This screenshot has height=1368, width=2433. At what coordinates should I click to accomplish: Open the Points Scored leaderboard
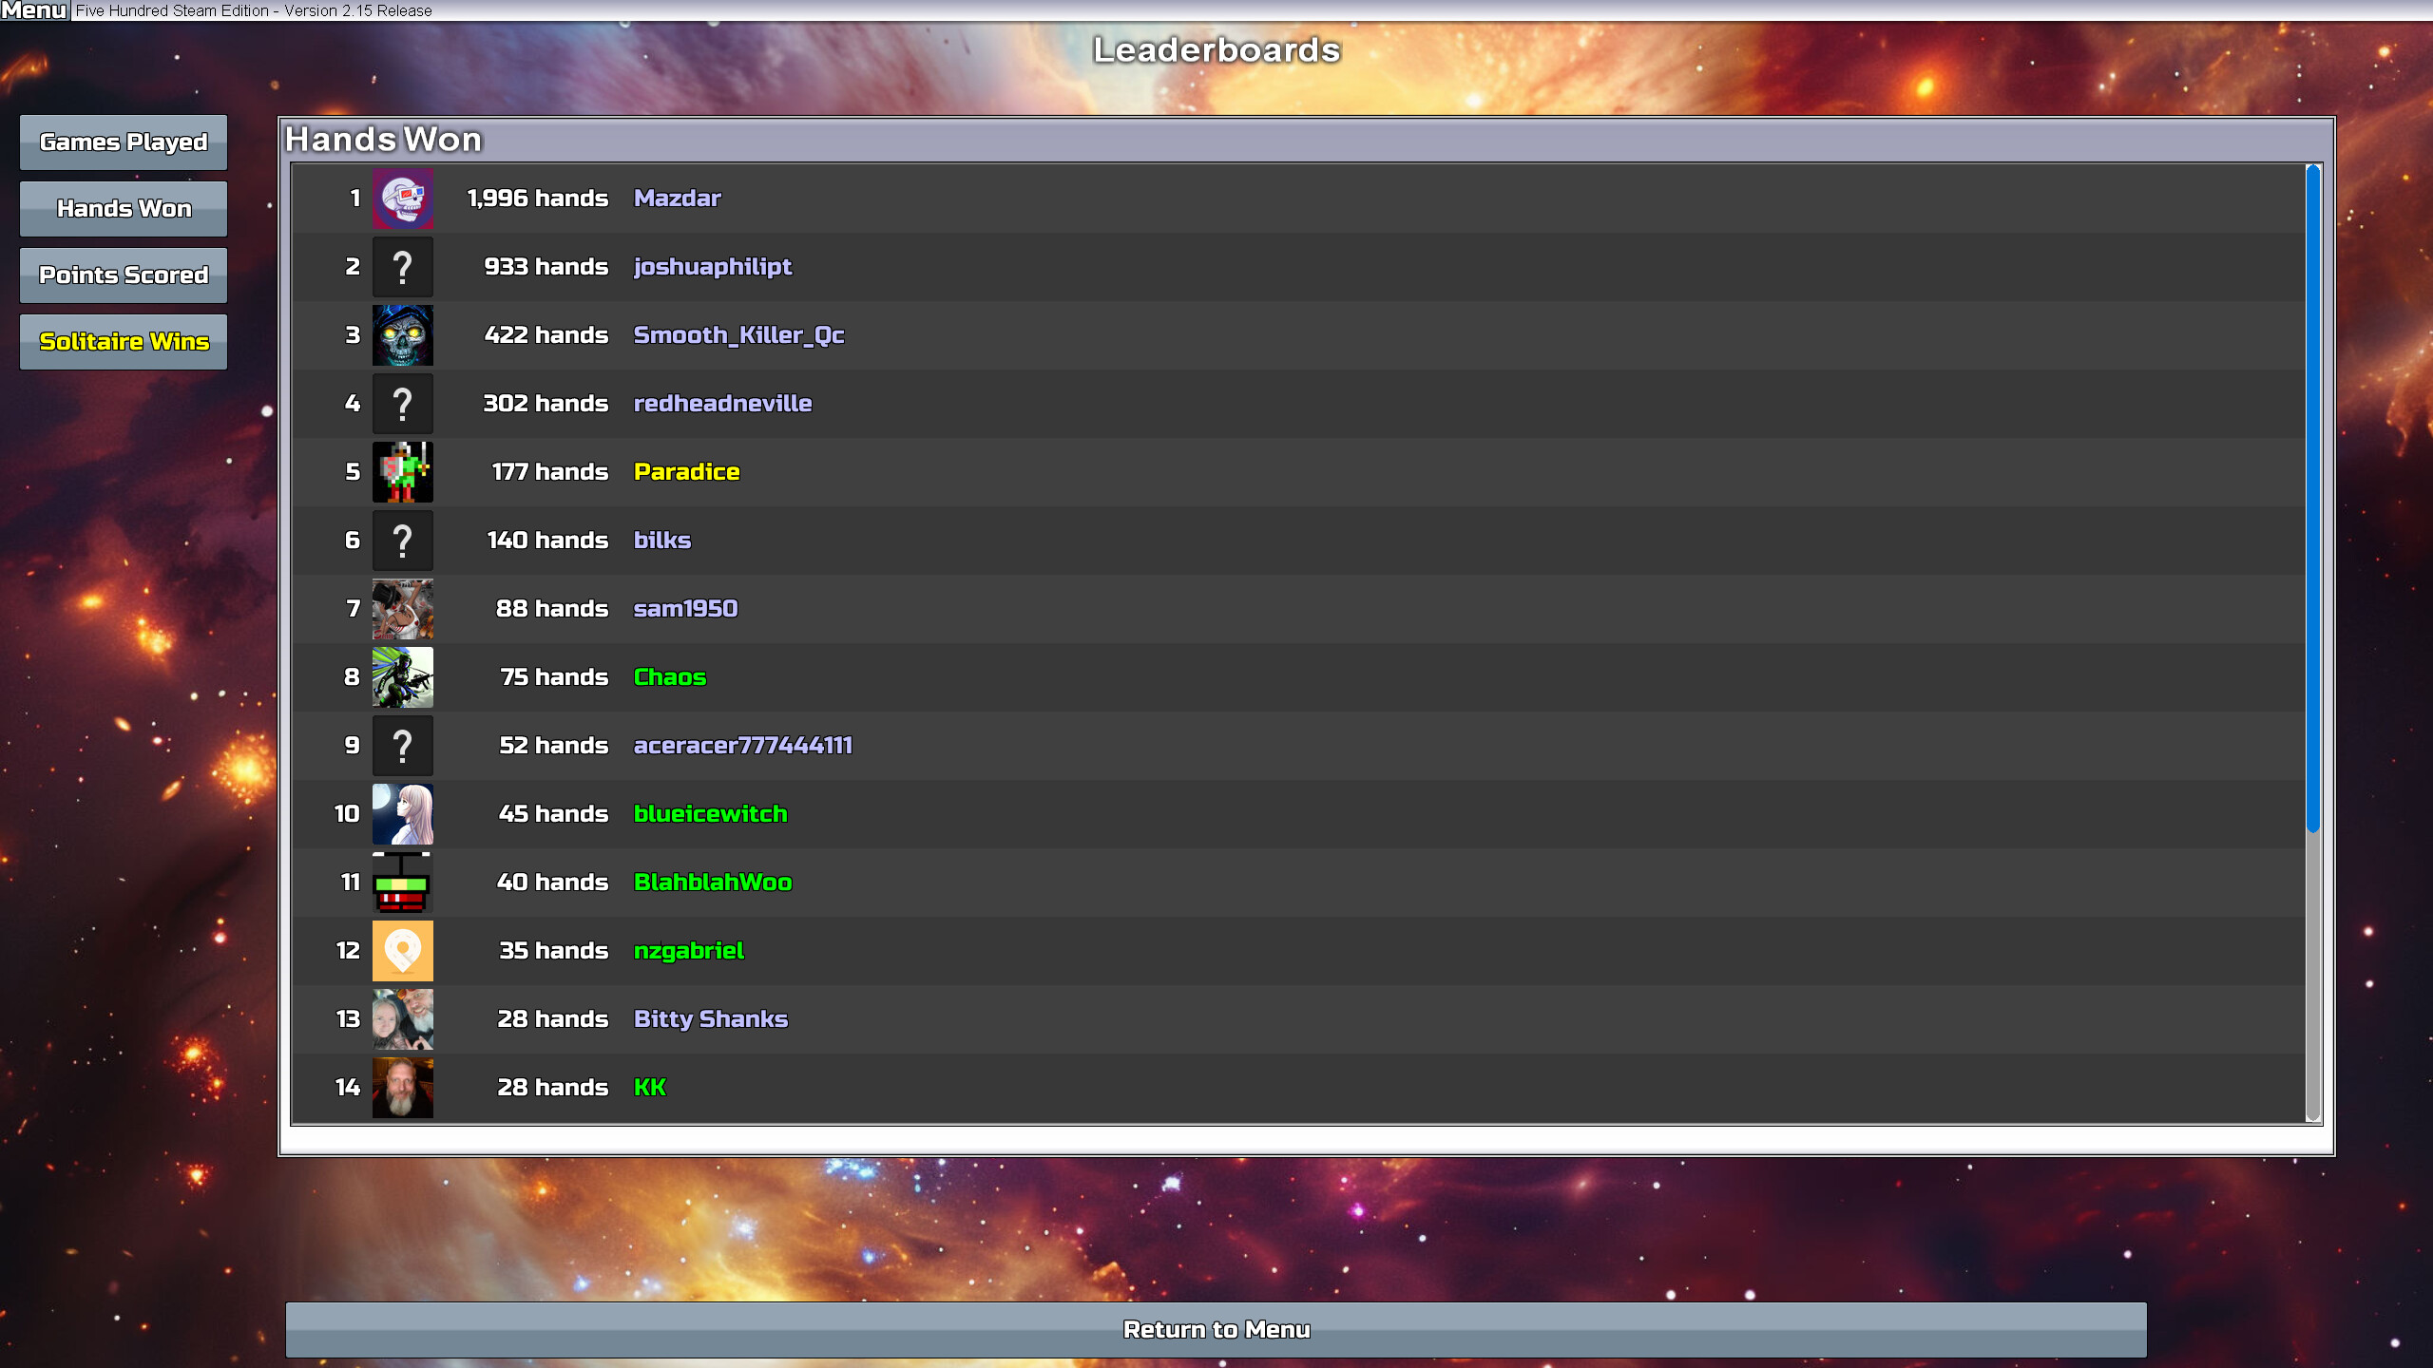pos(124,275)
